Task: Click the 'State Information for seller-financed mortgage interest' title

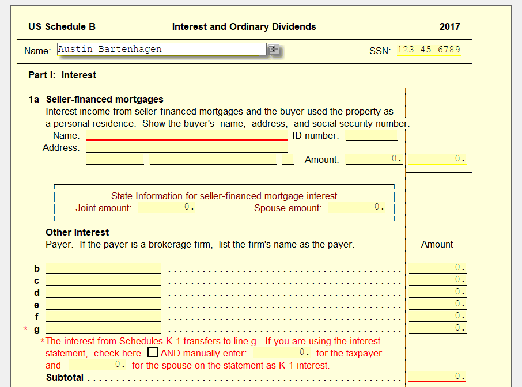Action: tap(224, 196)
